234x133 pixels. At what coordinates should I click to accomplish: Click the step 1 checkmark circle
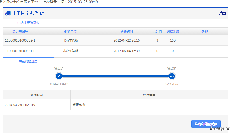(x=59, y=76)
